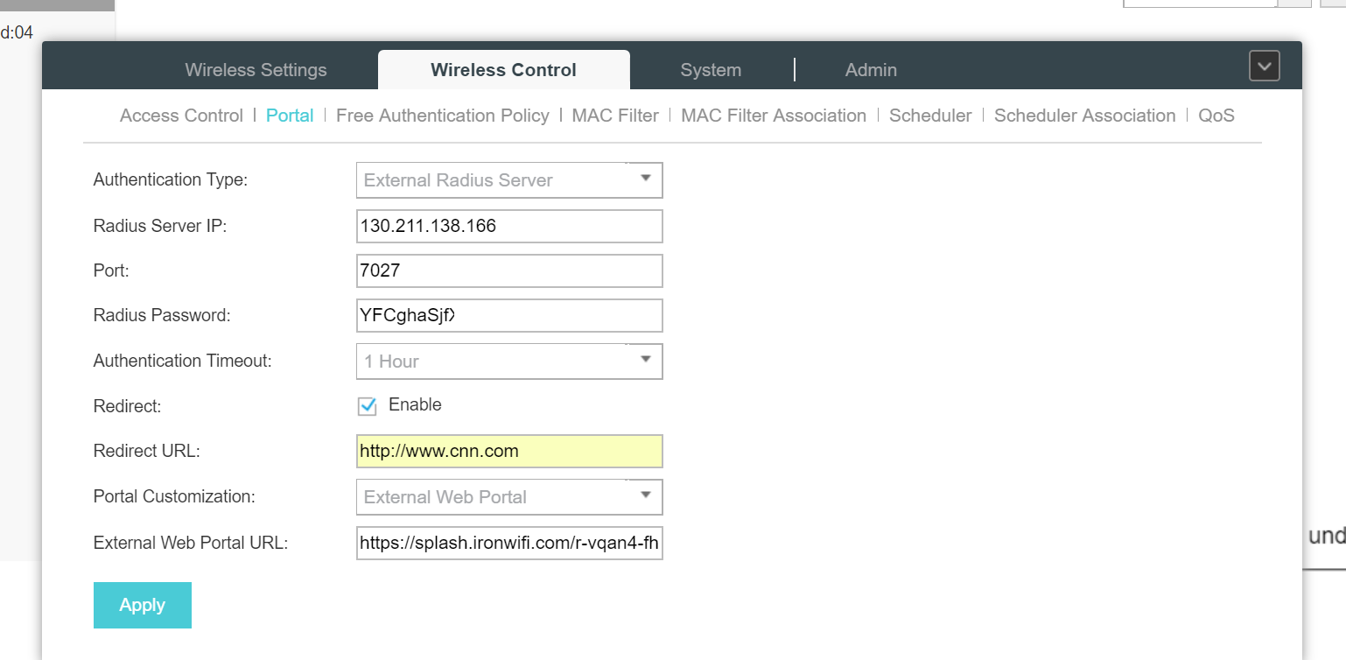This screenshot has width=1346, height=660.
Task: Enable the Redirect checkbox
Action: point(368,405)
